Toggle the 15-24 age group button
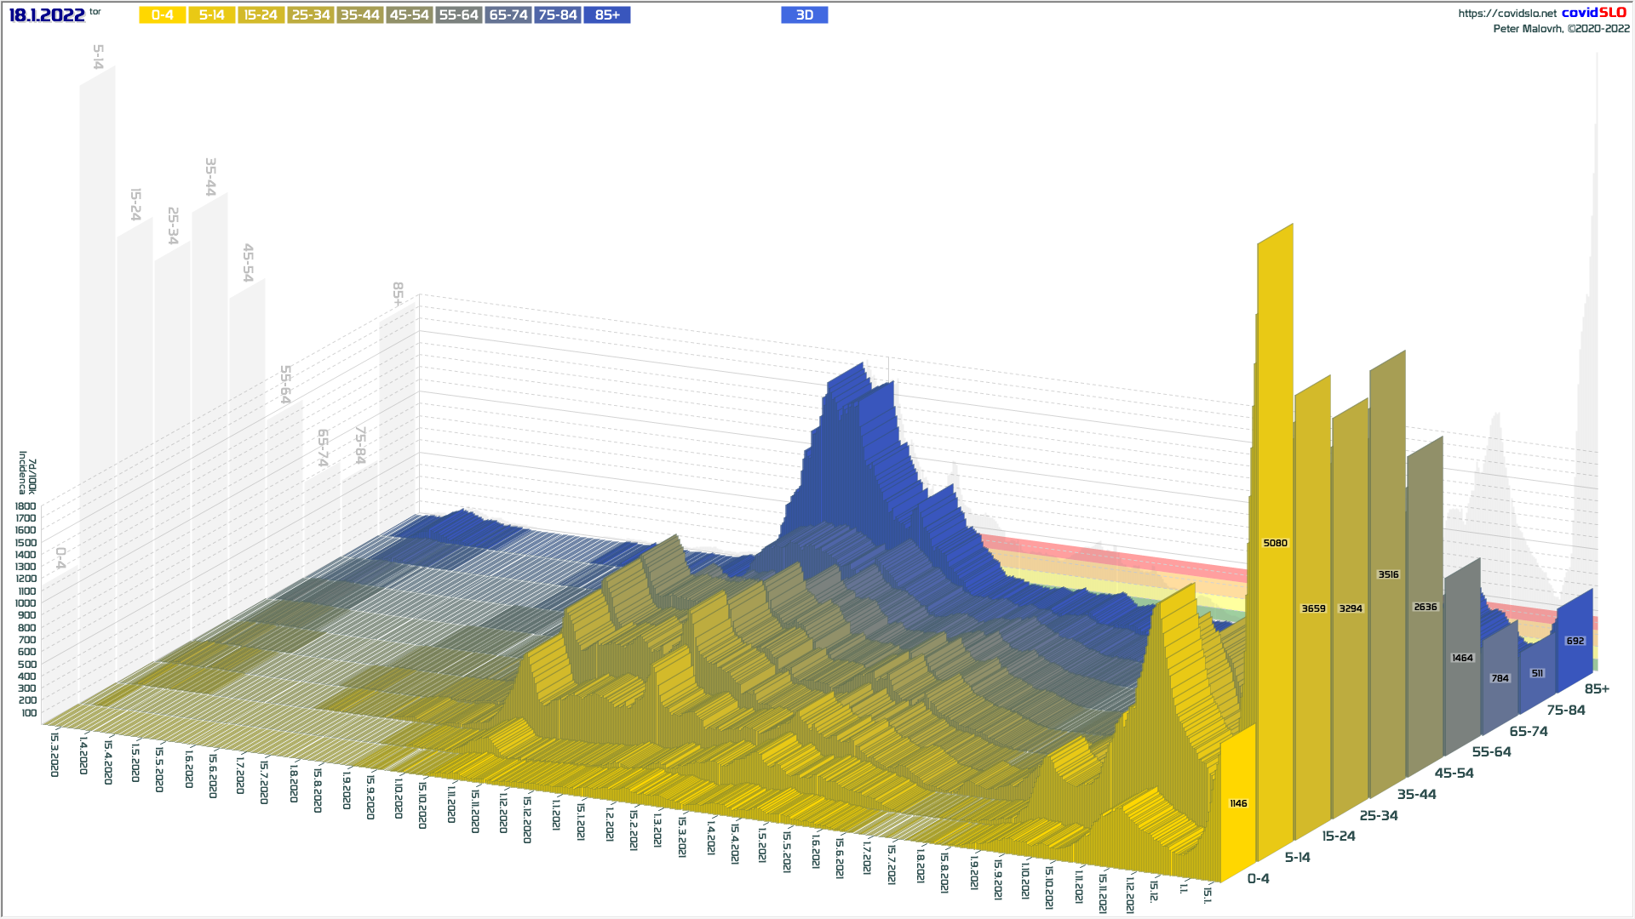Screen dimensions: 1635x919 click(x=261, y=15)
